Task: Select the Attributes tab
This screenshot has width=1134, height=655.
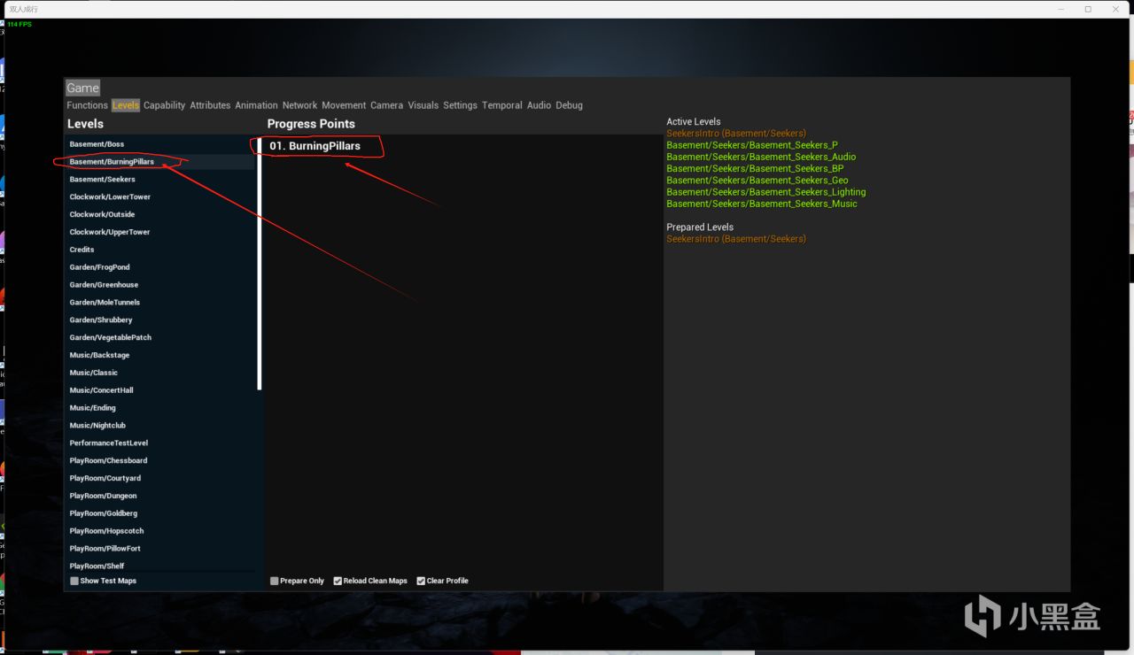Action: coord(210,105)
